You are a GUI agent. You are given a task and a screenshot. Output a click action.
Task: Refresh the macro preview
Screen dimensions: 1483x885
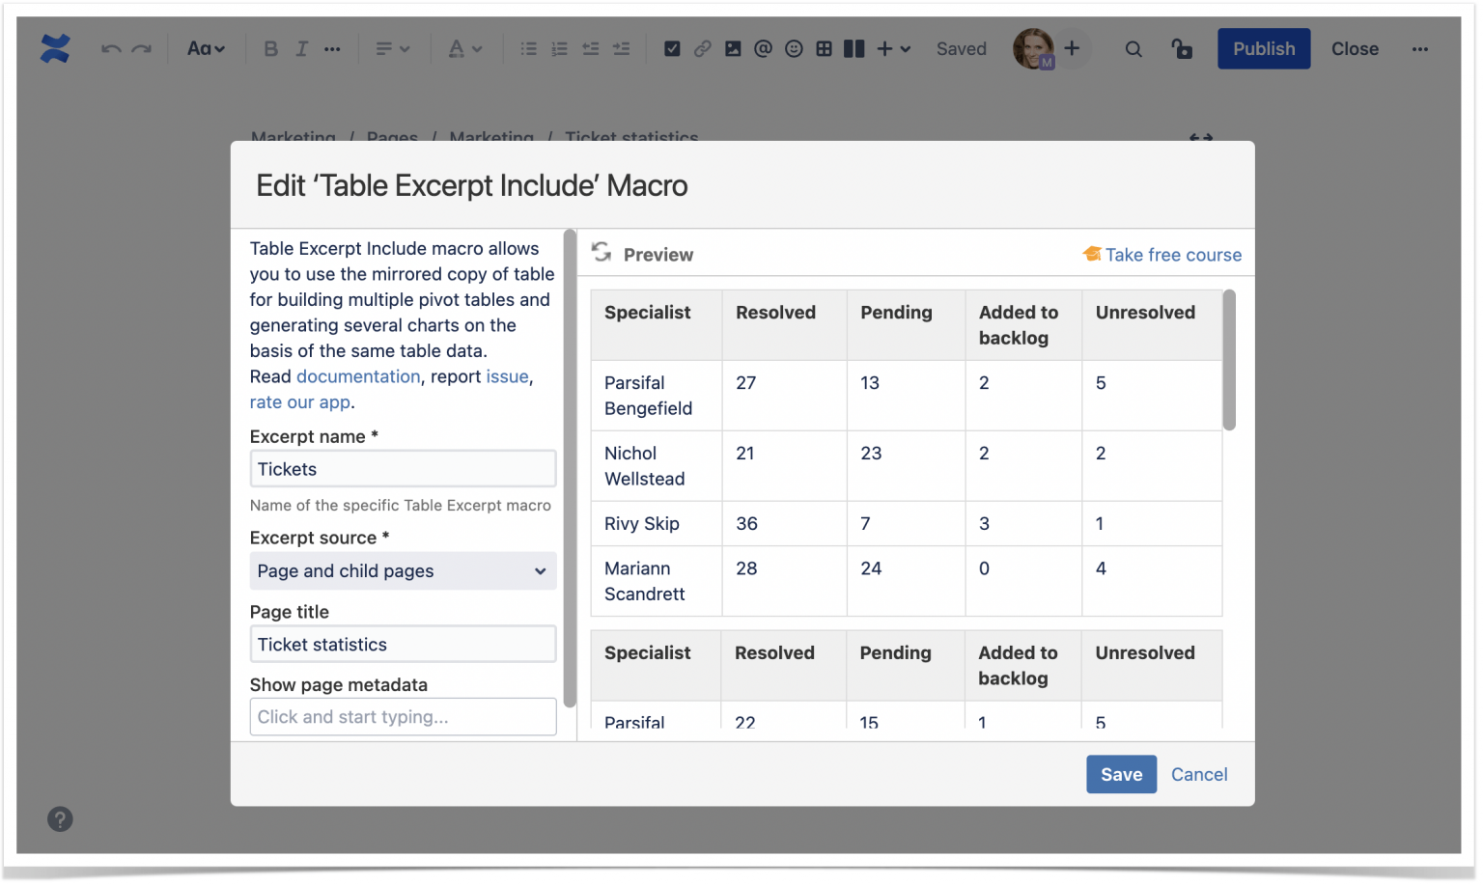602,252
